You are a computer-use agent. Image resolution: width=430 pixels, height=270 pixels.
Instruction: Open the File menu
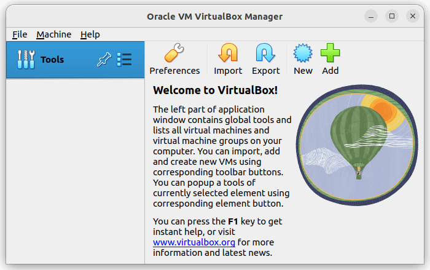20,34
